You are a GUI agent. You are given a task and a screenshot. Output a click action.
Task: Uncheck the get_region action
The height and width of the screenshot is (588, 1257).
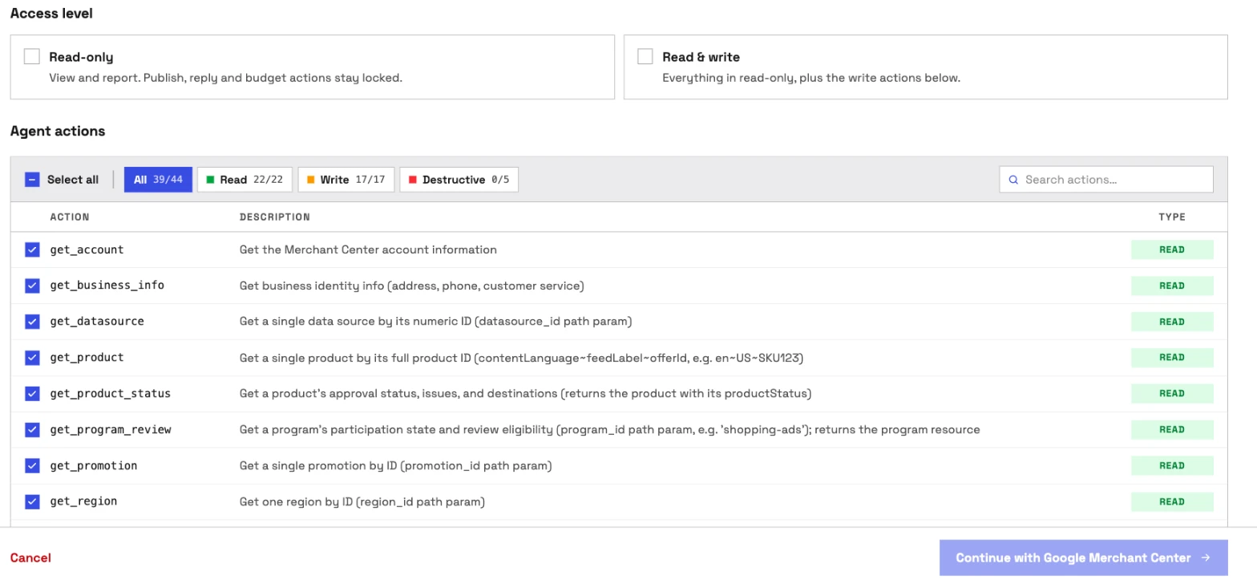[32, 501]
